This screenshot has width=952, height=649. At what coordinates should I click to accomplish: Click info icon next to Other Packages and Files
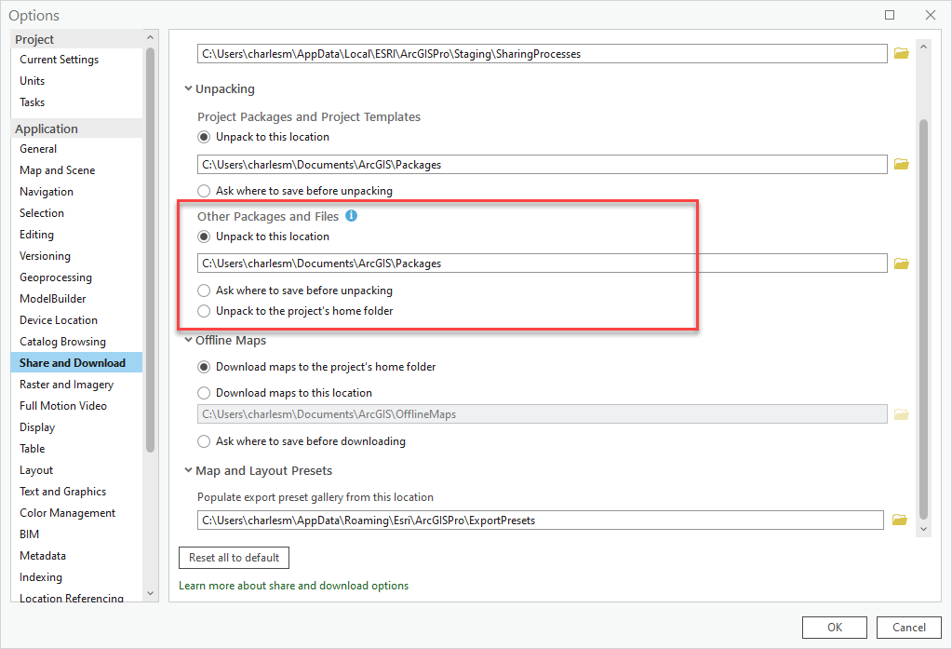pyautogui.click(x=351, y=216)
